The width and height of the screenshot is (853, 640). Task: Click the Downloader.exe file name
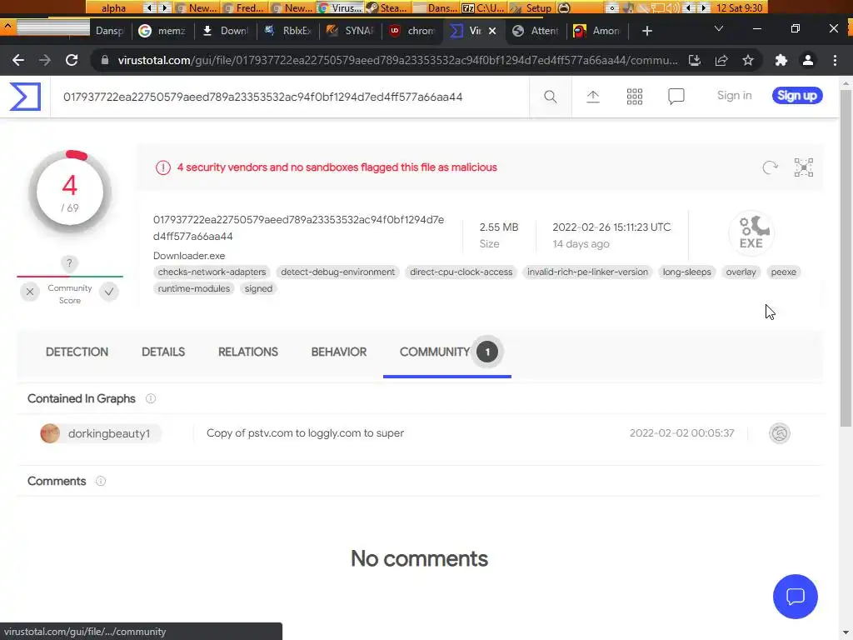point(189,256)
